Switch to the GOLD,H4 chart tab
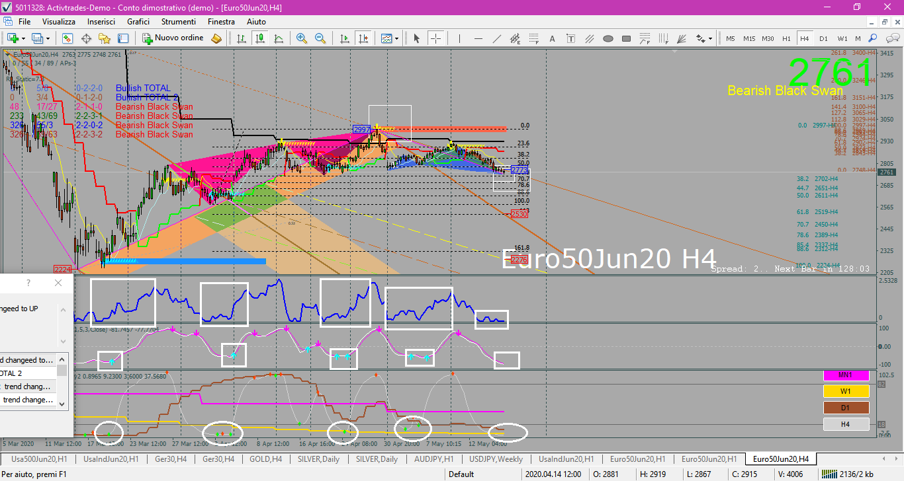Viewport: 904px width, 481px height. pyautogui.click(x=266, y=459)
